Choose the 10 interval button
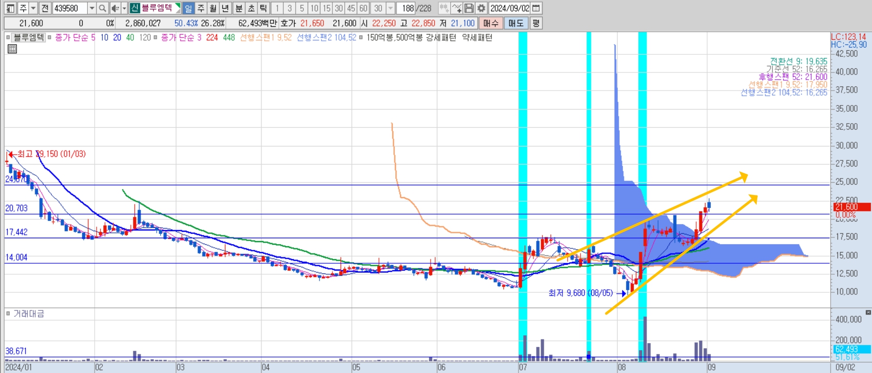This screenshot has width=872, height=373. (x=314, y=8)
